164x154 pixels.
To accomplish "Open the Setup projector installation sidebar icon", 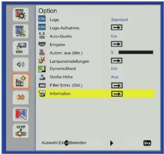I will click(x=20, y=48).
